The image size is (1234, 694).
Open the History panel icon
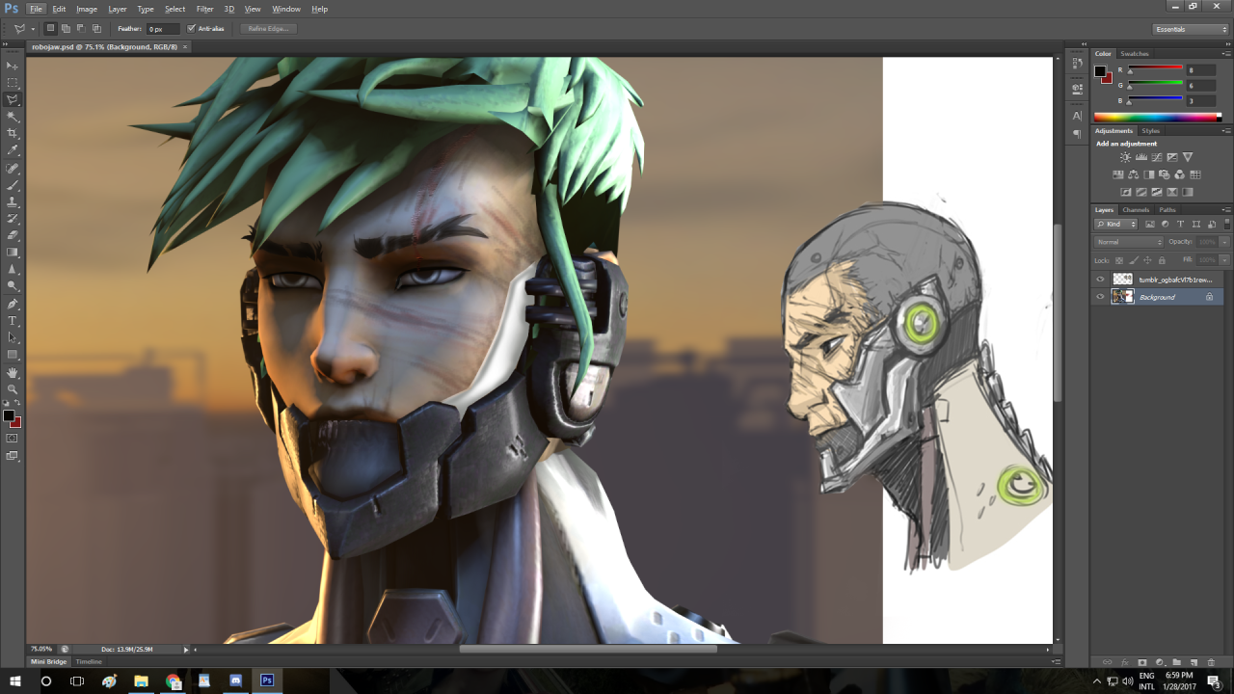(x=1077, y=65)
